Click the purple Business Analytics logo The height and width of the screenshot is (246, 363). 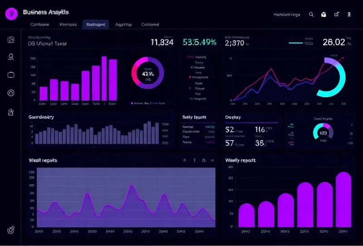pos(11,14)
